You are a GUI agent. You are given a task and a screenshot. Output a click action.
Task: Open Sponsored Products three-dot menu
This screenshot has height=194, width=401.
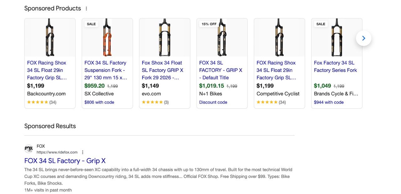[86, 9]
